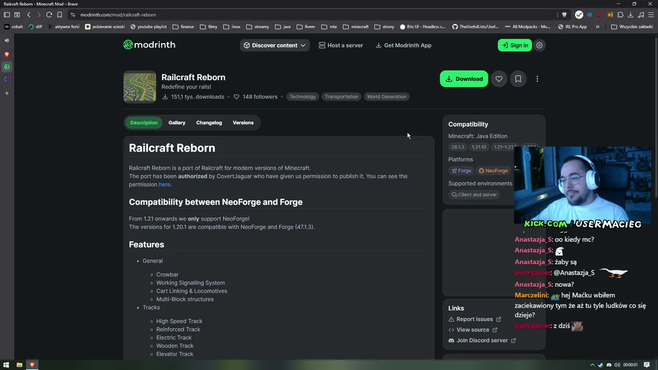Viewport: 658px width, 370px height.
Task: Bookmark the mod to a collection
Action: pyautogui.click(x=518, y=79)
